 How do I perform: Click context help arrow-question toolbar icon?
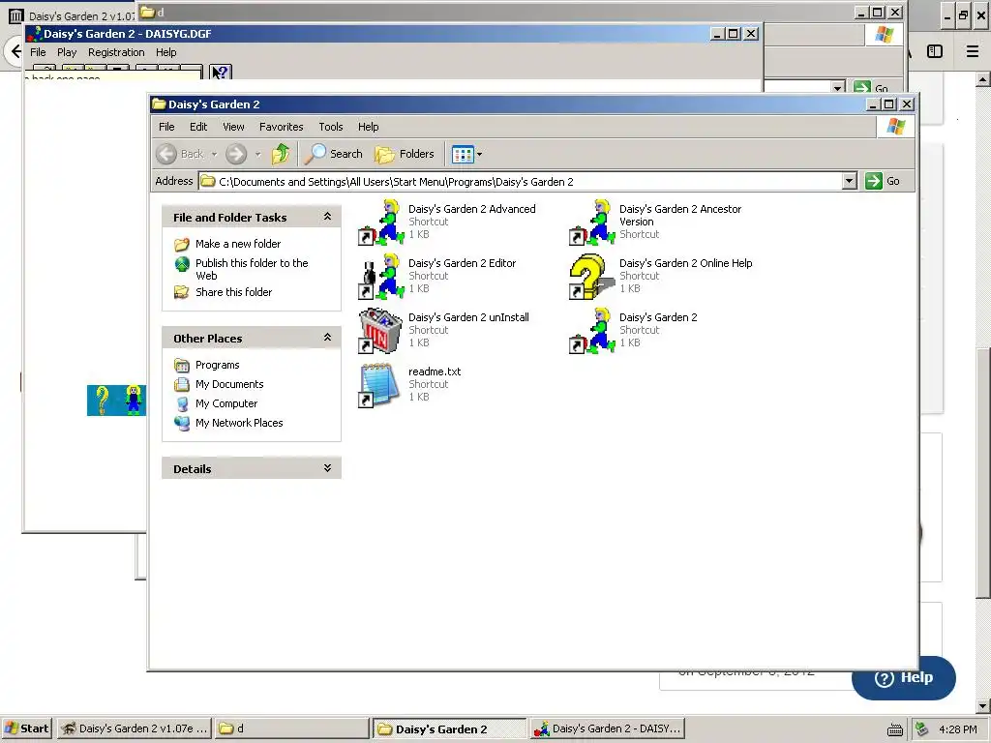221,73
